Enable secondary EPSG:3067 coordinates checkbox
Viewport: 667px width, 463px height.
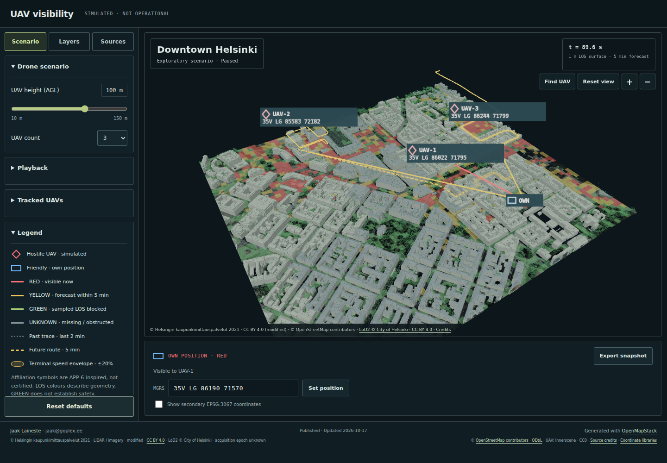[159, 404]
